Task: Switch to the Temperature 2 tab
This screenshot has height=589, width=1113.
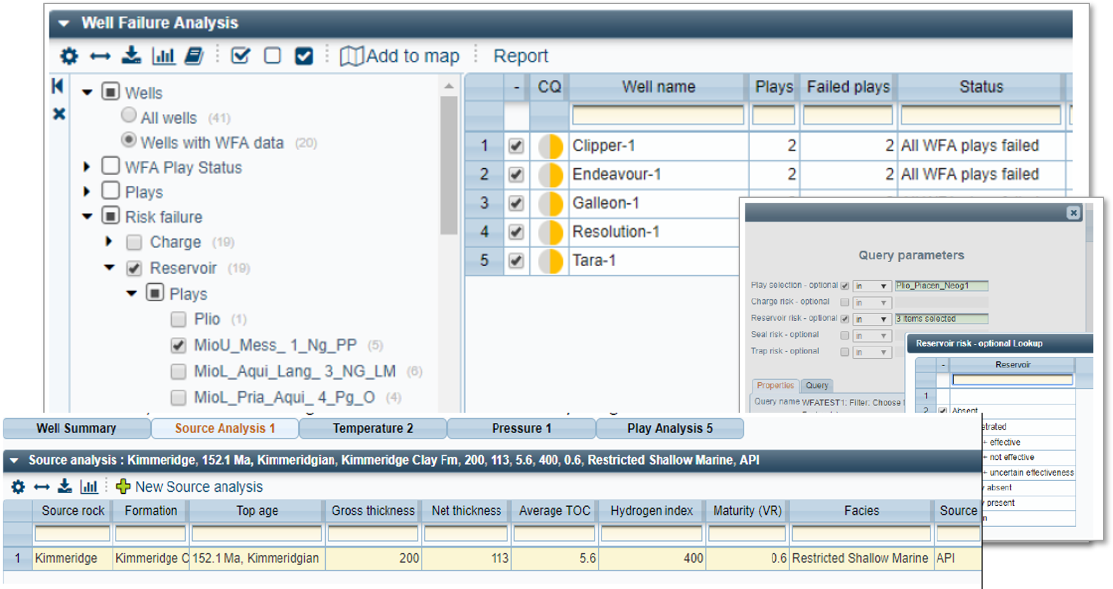Action: pos(372,428)
